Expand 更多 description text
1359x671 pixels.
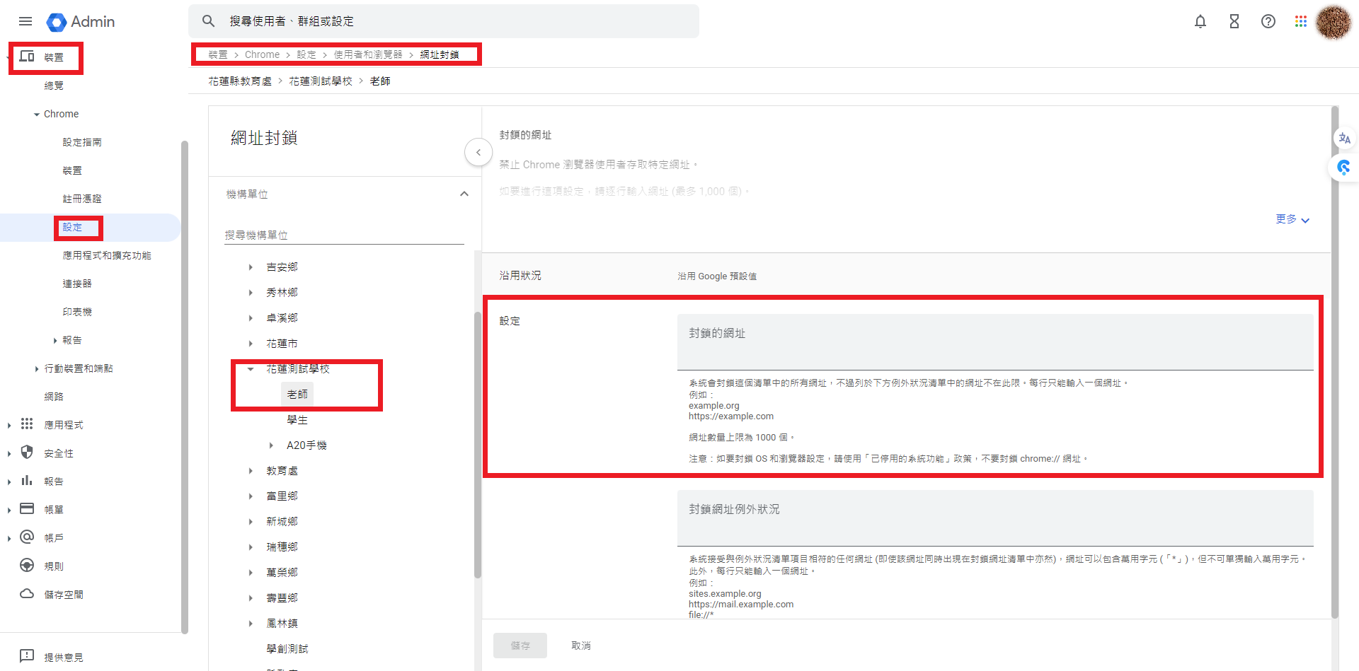pyautogui.click(x=1292, y=219)
